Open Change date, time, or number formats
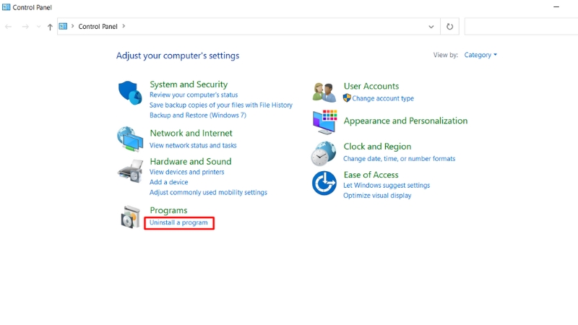Screen dimensions: 578x325 coord(400,159)
